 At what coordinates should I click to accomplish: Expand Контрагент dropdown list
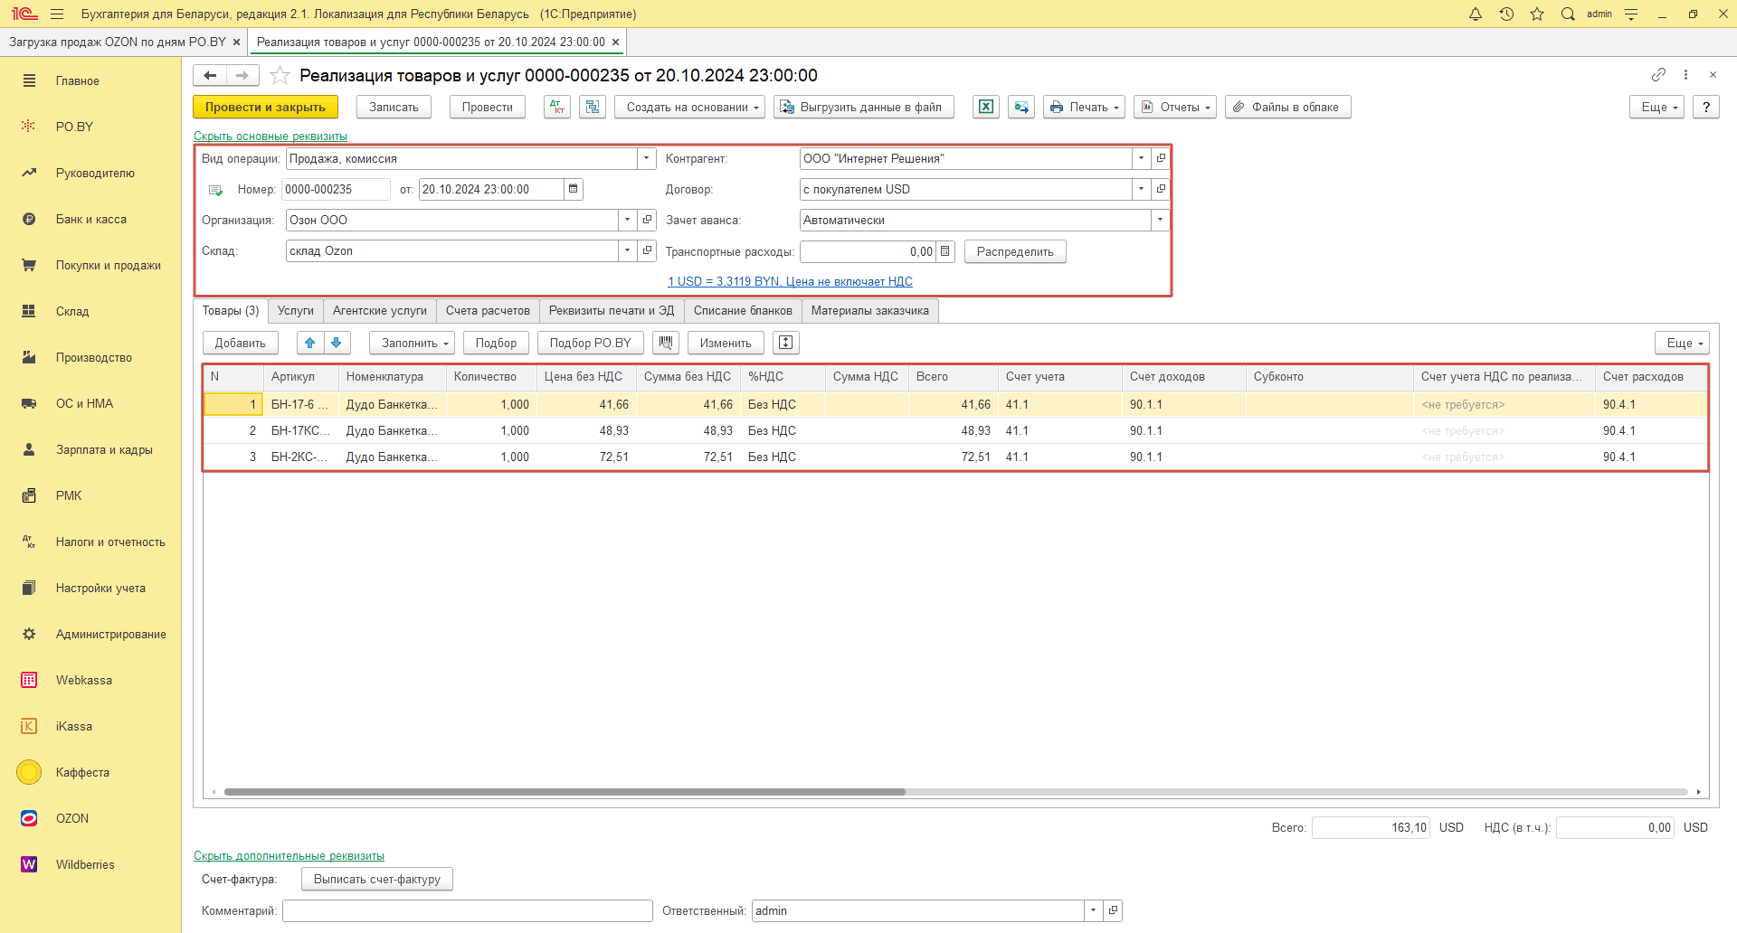point(1142,159)
